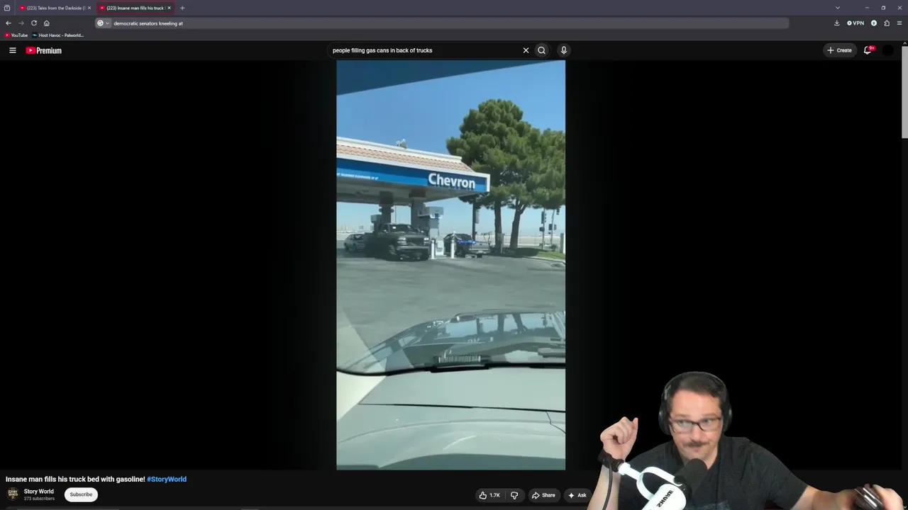Start search with voice microphone

tap(564, 50)
